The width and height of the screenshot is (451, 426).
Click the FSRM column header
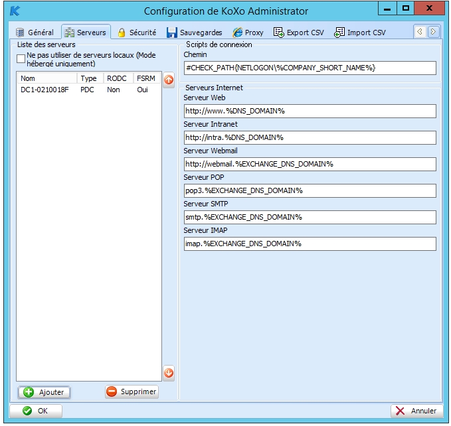(147, 78)
